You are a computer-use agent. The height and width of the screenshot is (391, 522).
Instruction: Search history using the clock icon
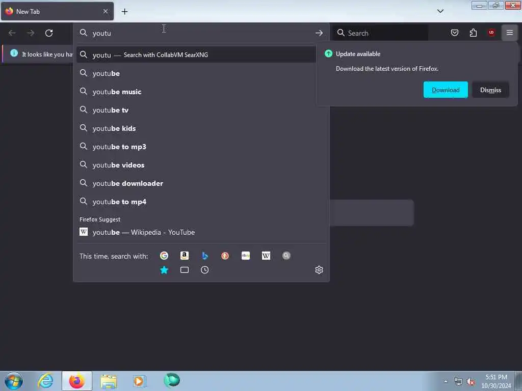(x=205, y=270)
